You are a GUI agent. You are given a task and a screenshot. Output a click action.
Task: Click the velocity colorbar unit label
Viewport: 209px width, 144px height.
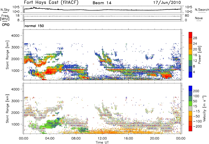204,108
